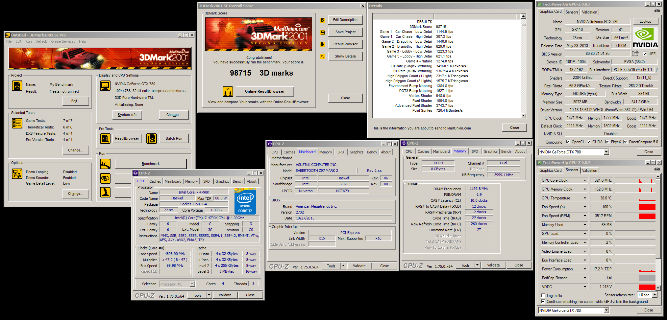The height and width of the screenshot is (320, 667).
Task: Click the Project icon in 3DMark2001 window
Action: 17,86
